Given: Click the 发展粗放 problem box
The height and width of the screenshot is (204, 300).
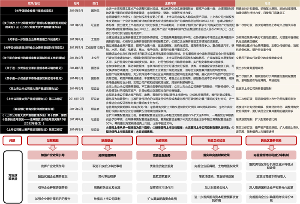Looking at the screenshot, I should click(x=53, y=140).
